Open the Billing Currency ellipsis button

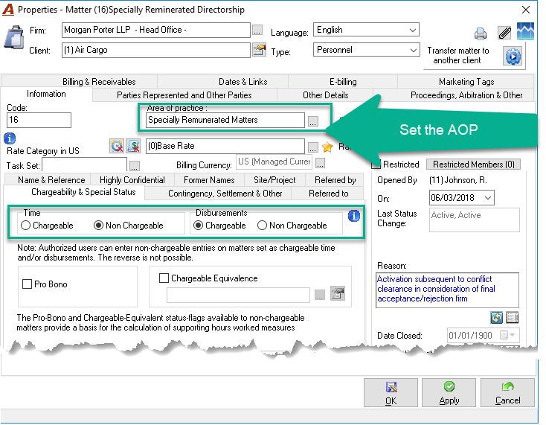(x=321, y=163)
